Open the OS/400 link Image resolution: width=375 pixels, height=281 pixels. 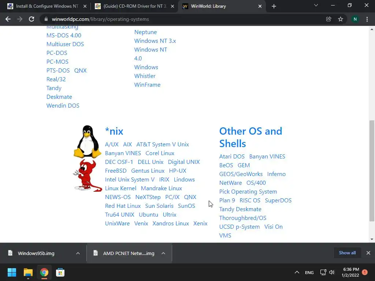(x=256, y=183)
